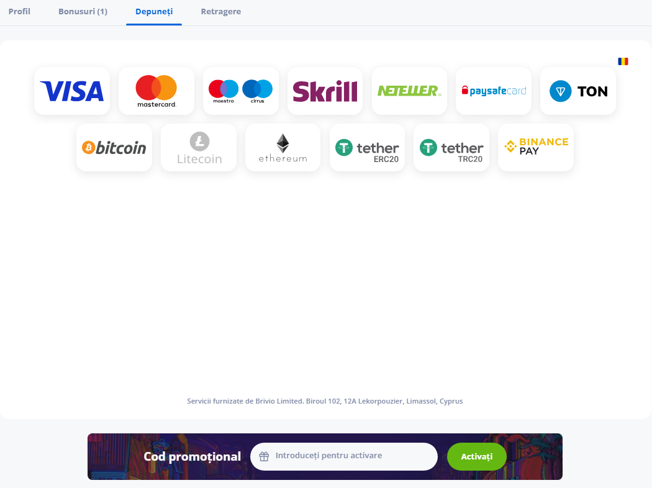
Task: Select TON cryptocurrency deposit
Action: (578, 91)
